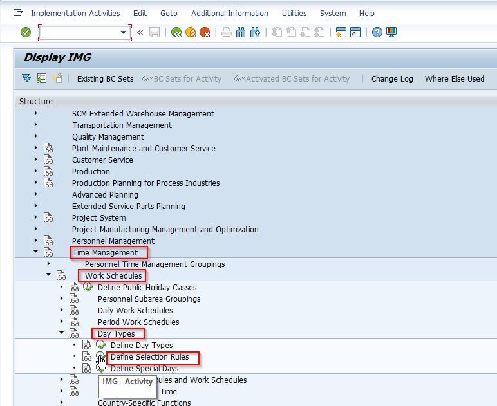Select the Personnel Subarea Groupings row

149,299
